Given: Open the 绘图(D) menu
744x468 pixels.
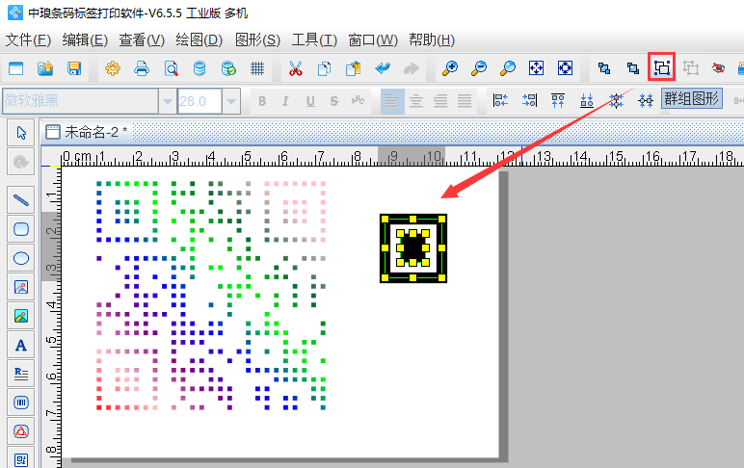Looking at the screenshot, I should [199, 40].
